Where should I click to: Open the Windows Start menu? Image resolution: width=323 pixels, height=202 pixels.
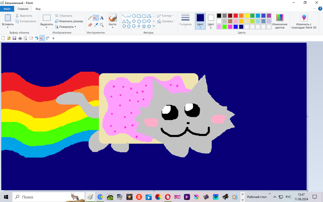[x=6, y=197]
